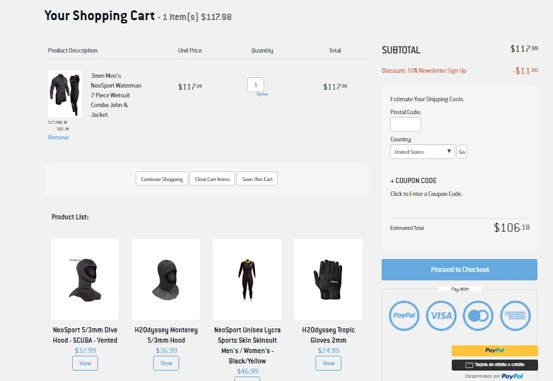
Task: Click the Estimated Total $106.18 amount
Action: pyautogui.click(x=511, y=228)
